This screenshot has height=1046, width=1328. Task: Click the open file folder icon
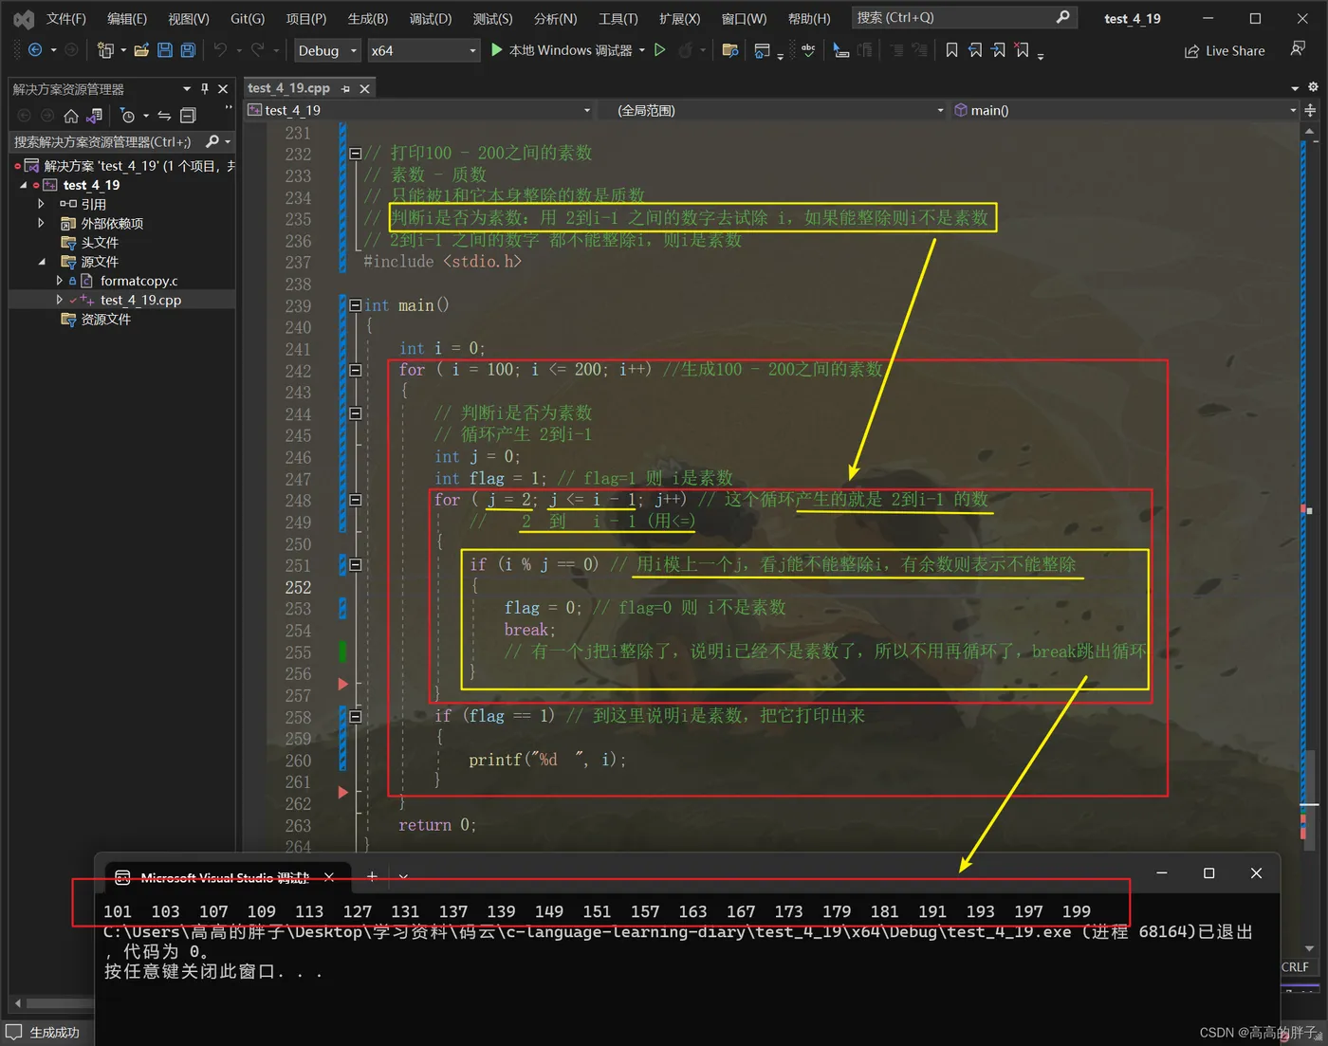click(141, 50)
